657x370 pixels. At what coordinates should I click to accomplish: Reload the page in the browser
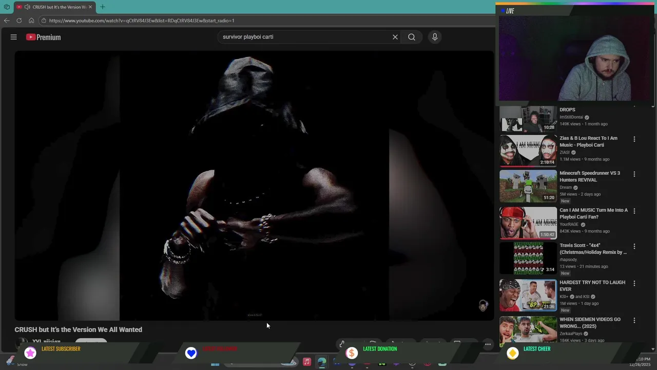click(x=19, y=21)
